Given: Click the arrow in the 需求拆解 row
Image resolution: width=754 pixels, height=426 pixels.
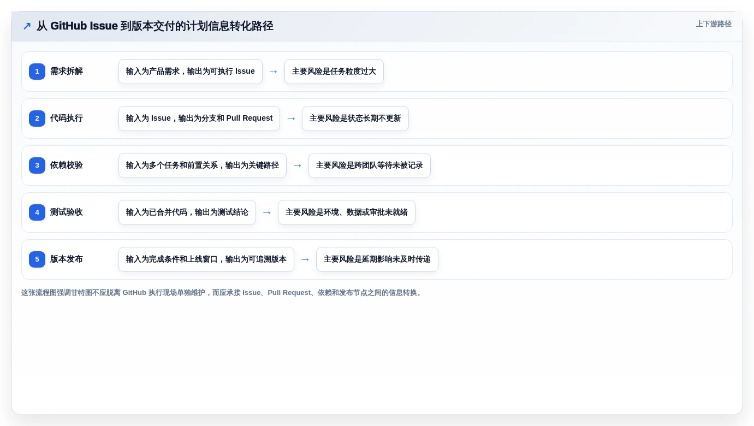Looking at the screenshot, I should coord(274,72).
